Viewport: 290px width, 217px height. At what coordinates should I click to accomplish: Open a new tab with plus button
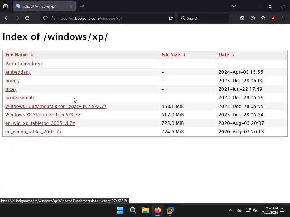[82, 6]
